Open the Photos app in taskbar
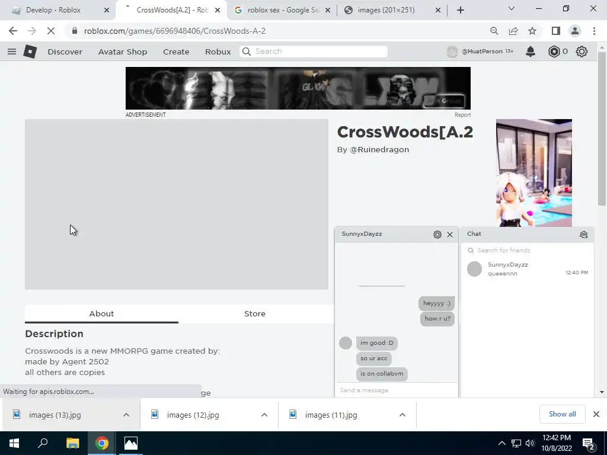Screen dimensions: 607x455 (131, 443)
